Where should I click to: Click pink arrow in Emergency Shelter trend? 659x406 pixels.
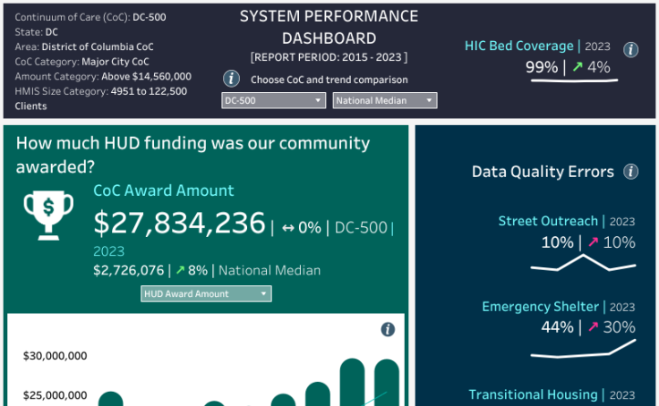[x=592, y=327]
